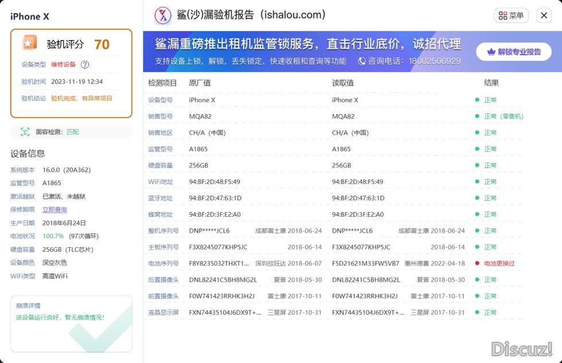The image size is (562, 363).
Task: Click the 电池序列号 row label
Action: [x=163, y=263]
